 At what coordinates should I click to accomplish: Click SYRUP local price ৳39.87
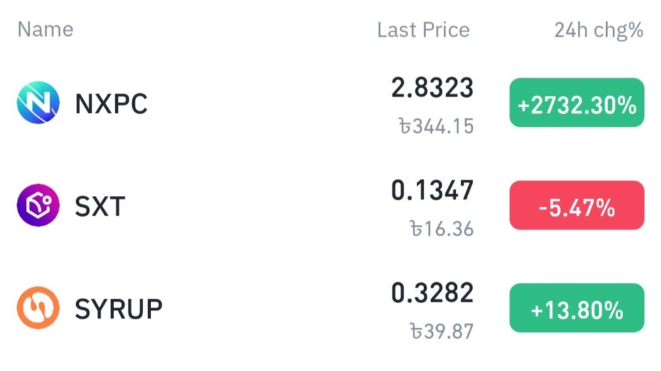click(x=442, y=331)
